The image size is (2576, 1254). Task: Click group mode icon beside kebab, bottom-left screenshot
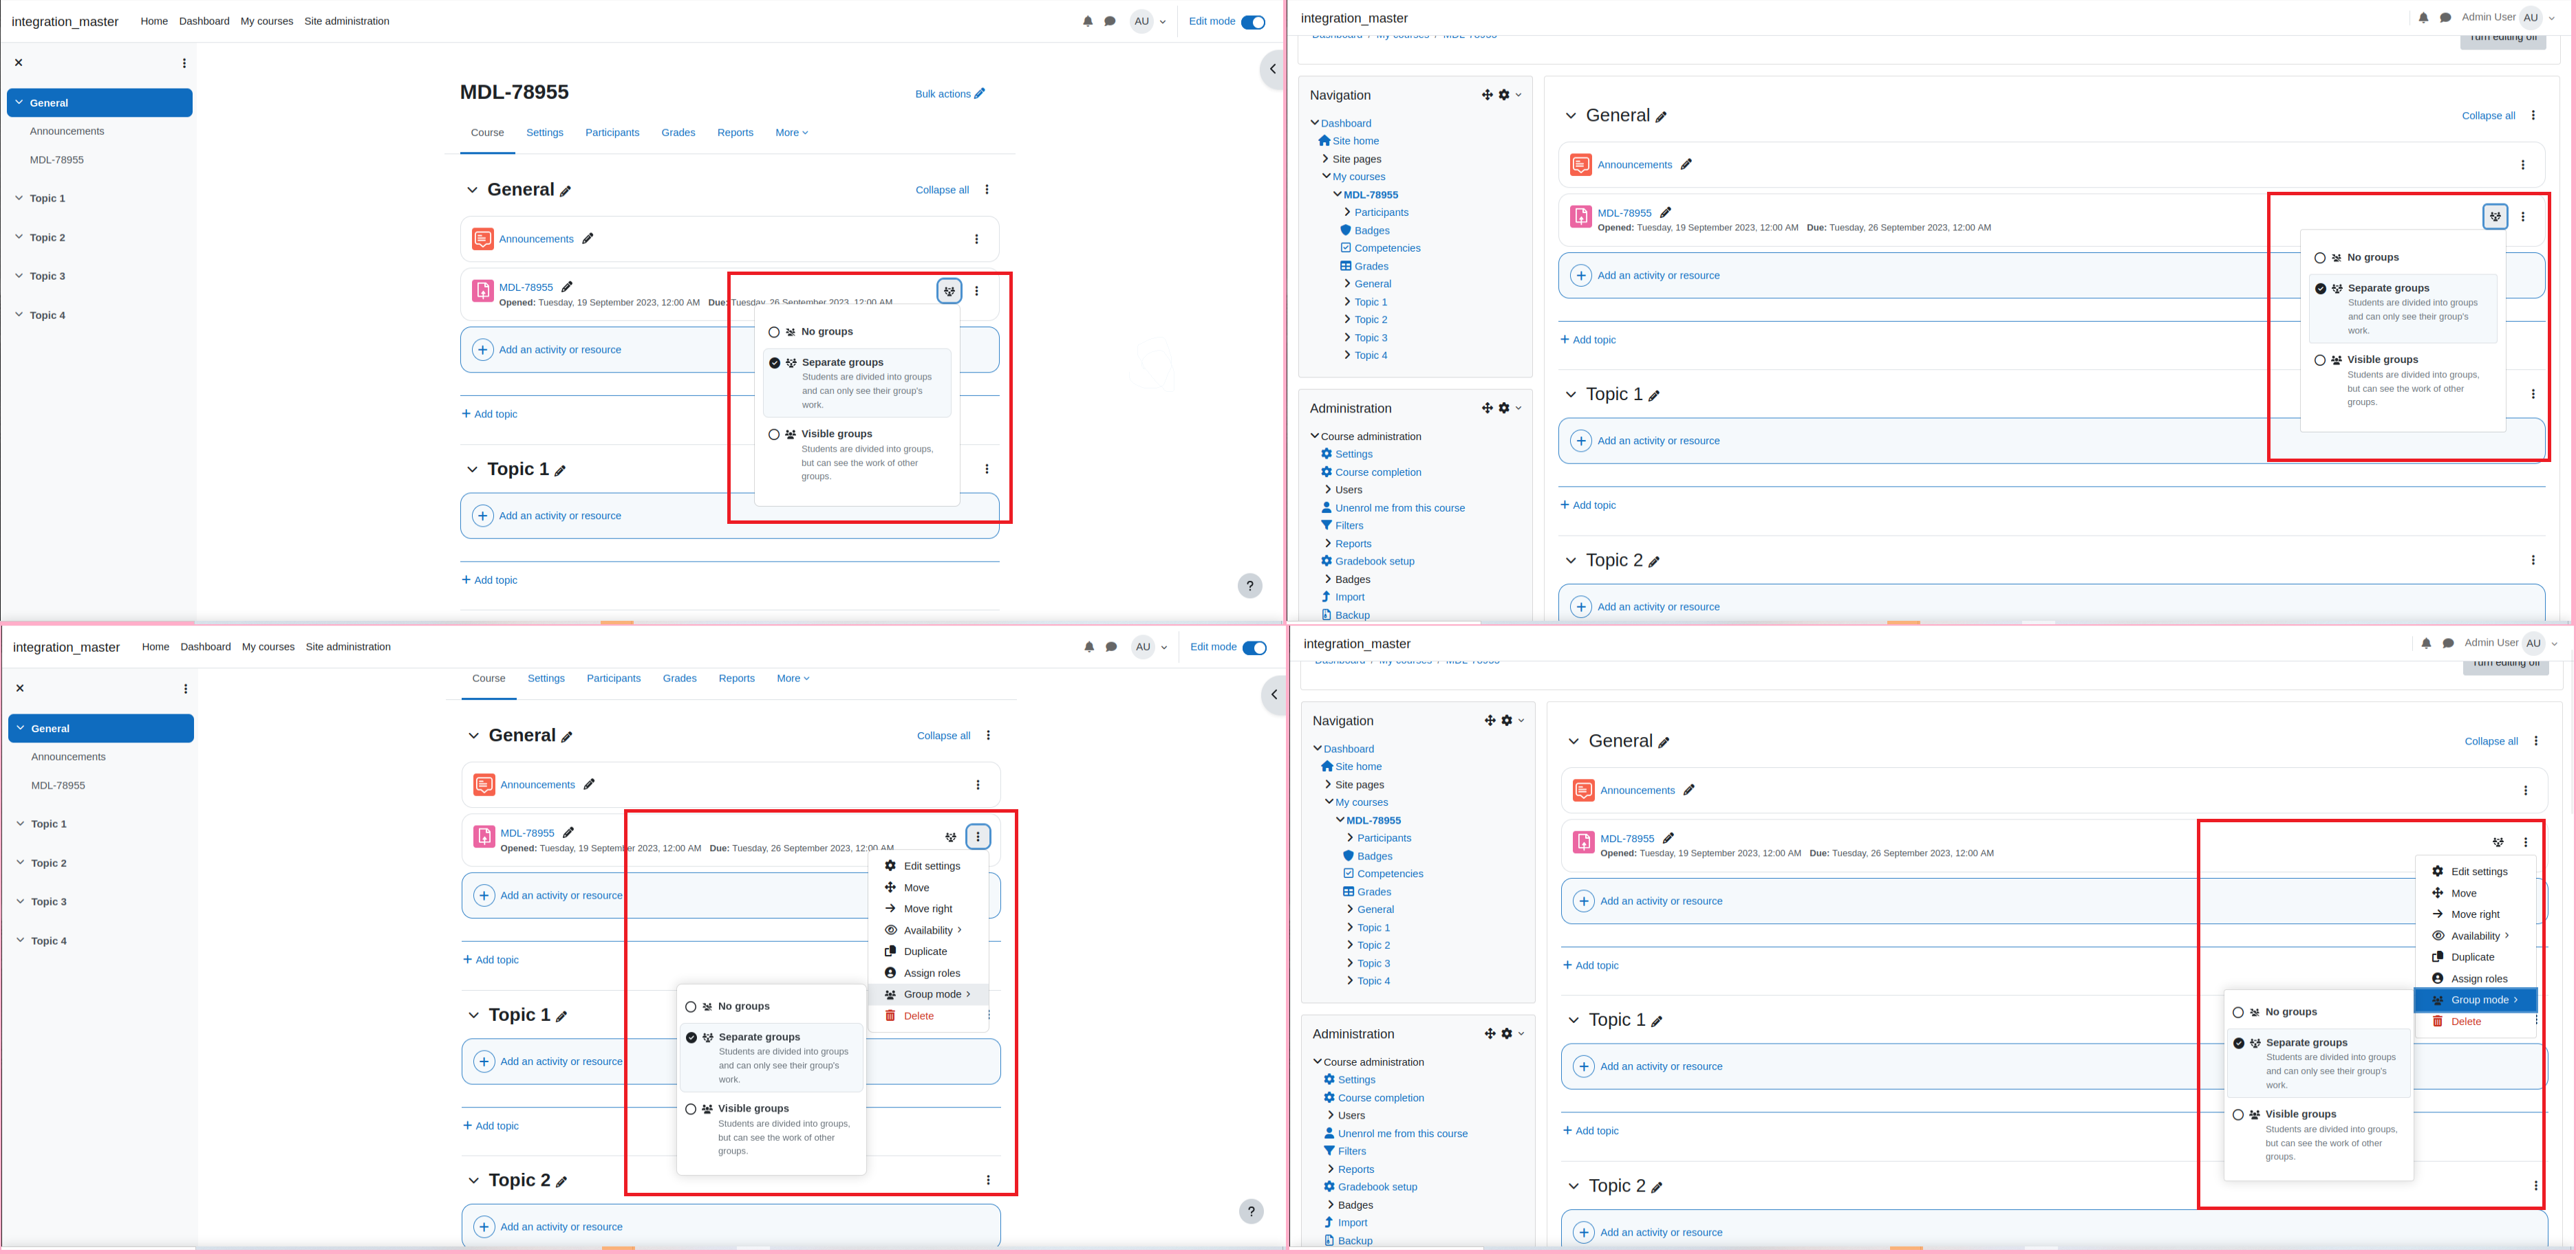coord(951,836)
